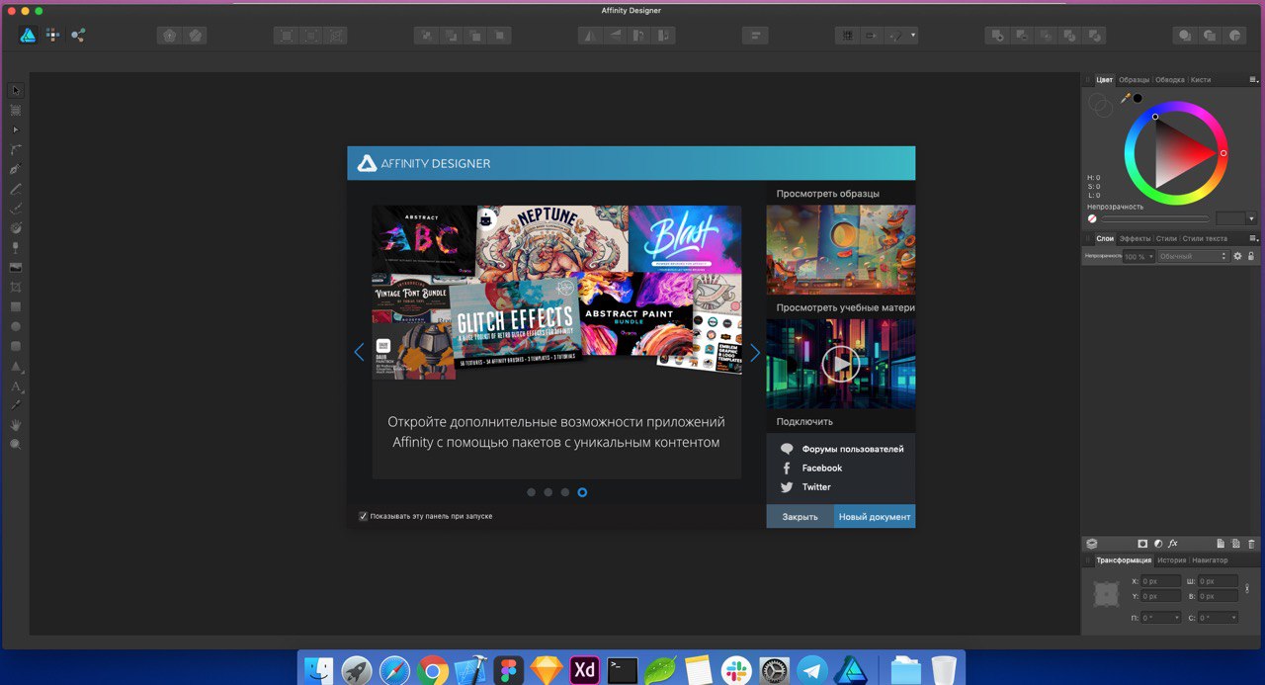1265x685 pixels.
Task: Toggle the no-color opacity icon
Action: [1092, 219]
